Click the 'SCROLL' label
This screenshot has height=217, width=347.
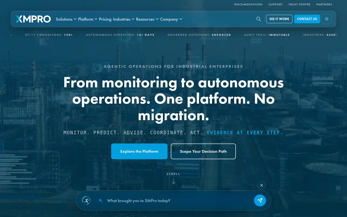173,174
